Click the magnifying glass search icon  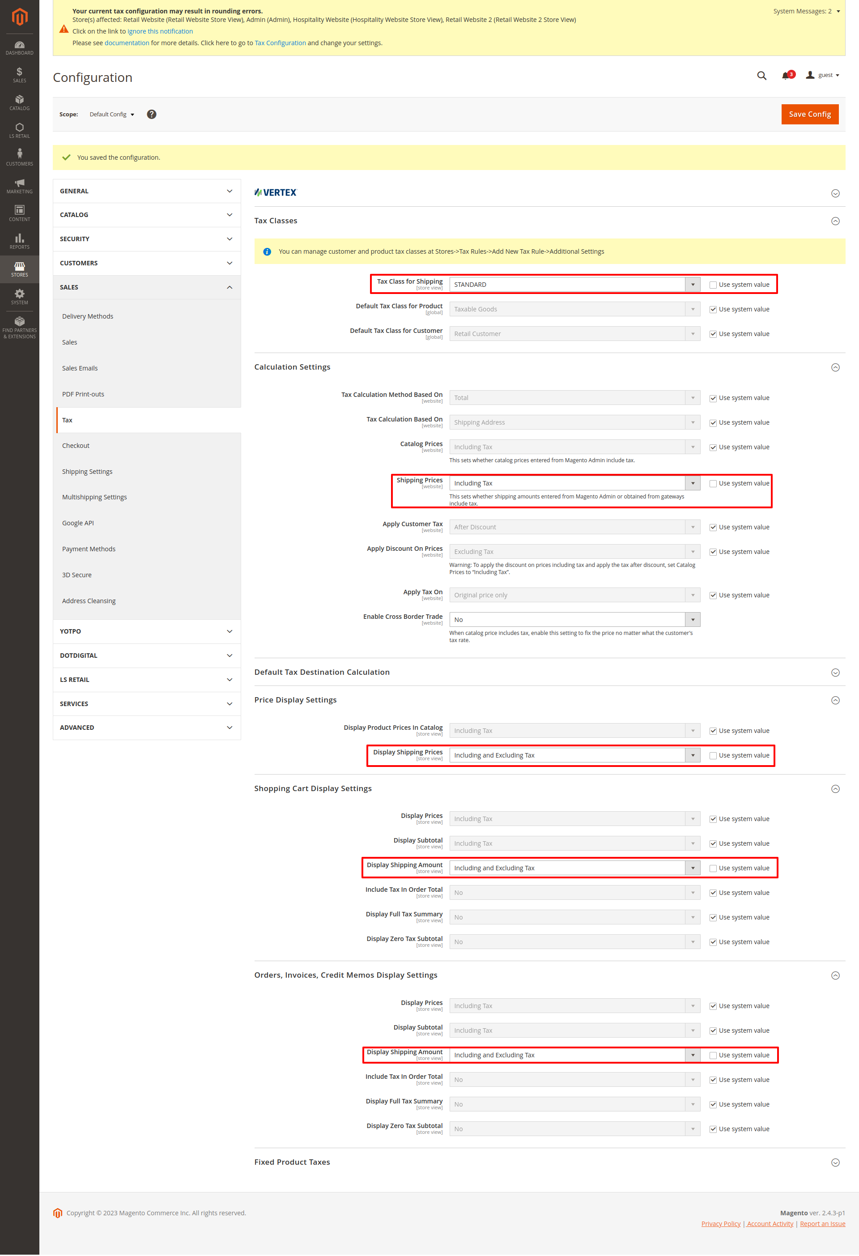point(761,76)
